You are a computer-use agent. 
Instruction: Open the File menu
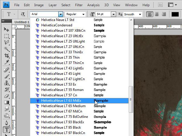17,5
